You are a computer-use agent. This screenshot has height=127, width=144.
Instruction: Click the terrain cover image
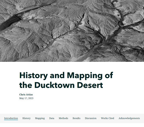tap(72, 31)
